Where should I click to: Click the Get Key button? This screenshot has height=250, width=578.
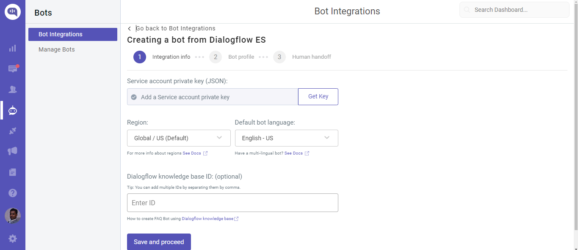[x=318, y=96]
